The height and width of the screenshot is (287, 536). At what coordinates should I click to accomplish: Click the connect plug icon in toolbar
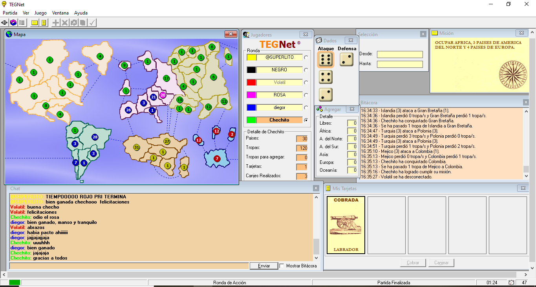coord(5,23)
